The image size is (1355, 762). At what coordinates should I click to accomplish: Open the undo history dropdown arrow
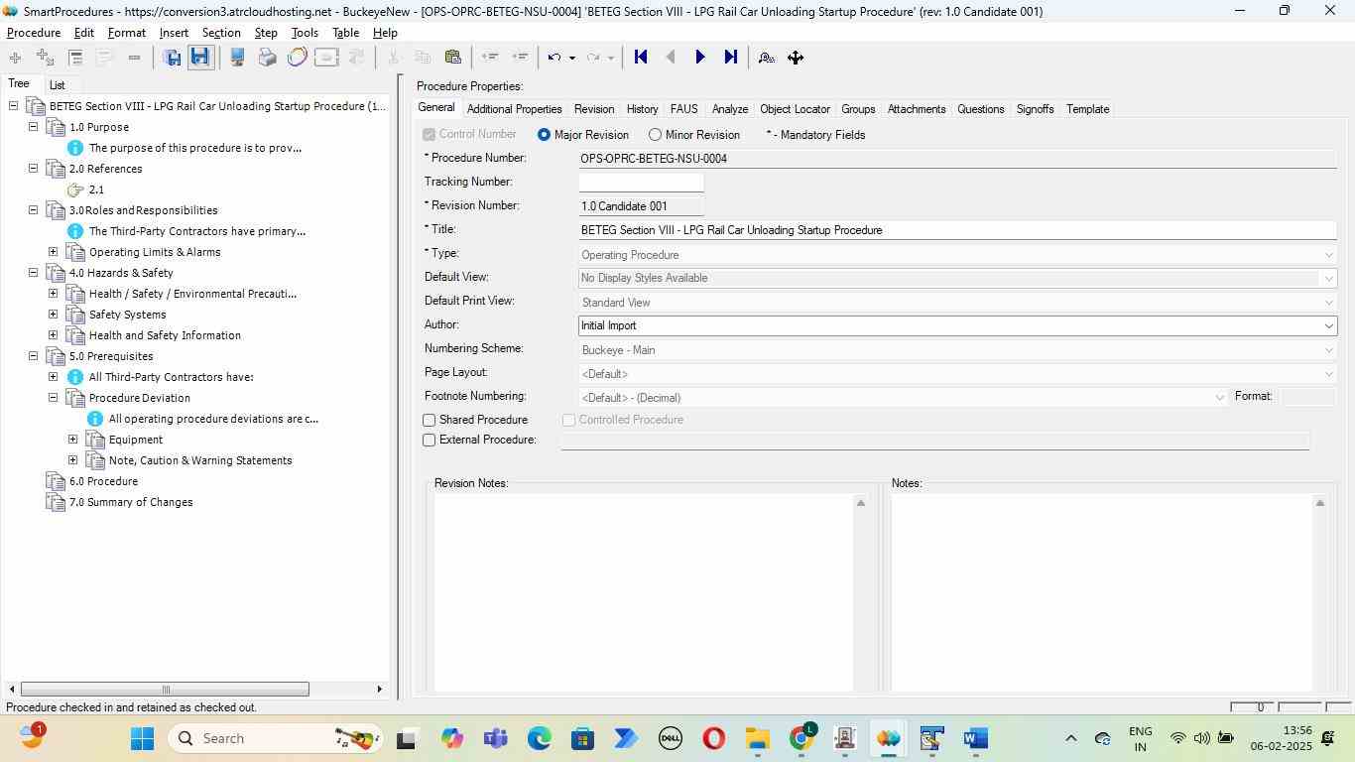pos(571,58)
